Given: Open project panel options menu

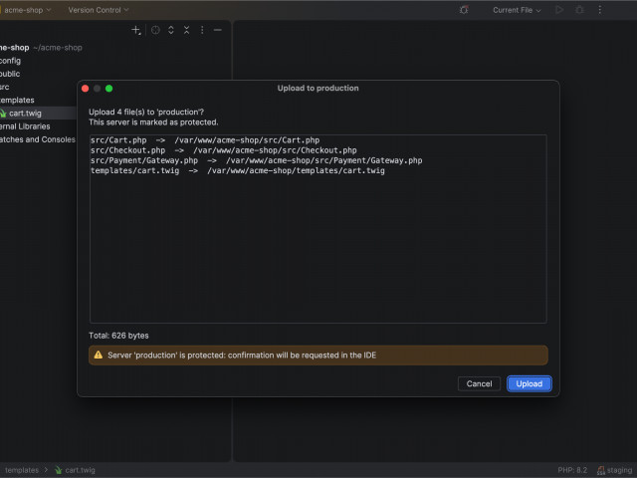Looking at the screenshot, I should (202, 30).
